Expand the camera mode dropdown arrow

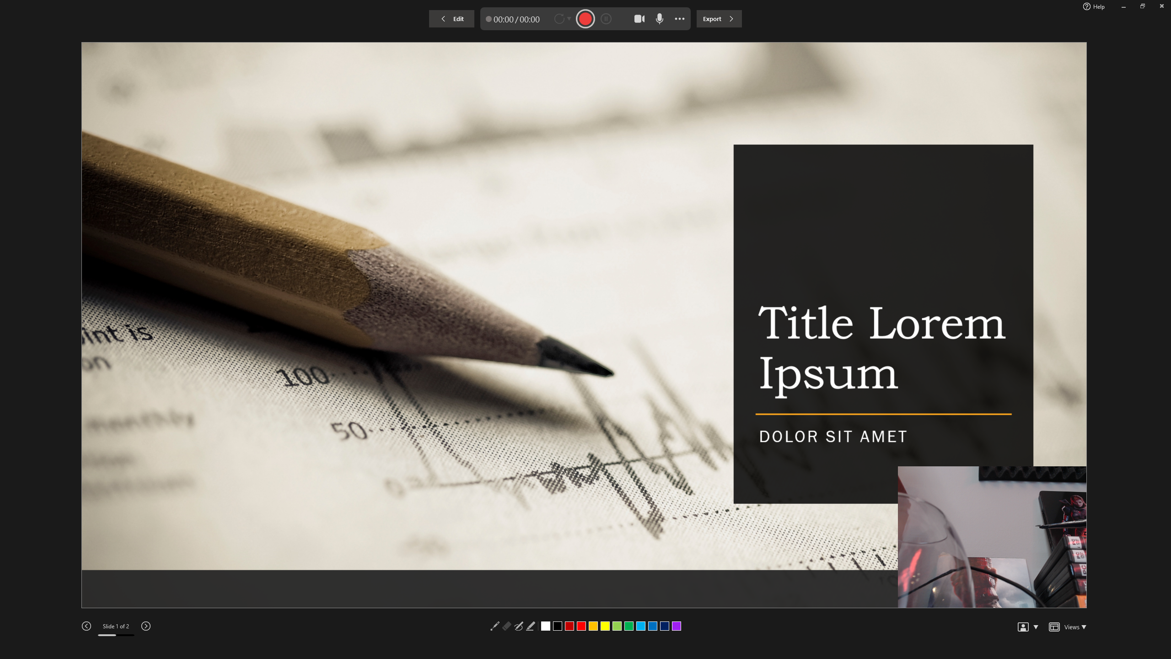click(x=1036, y=627)
